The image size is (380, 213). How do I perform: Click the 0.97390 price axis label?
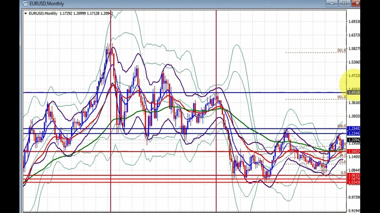354,197
